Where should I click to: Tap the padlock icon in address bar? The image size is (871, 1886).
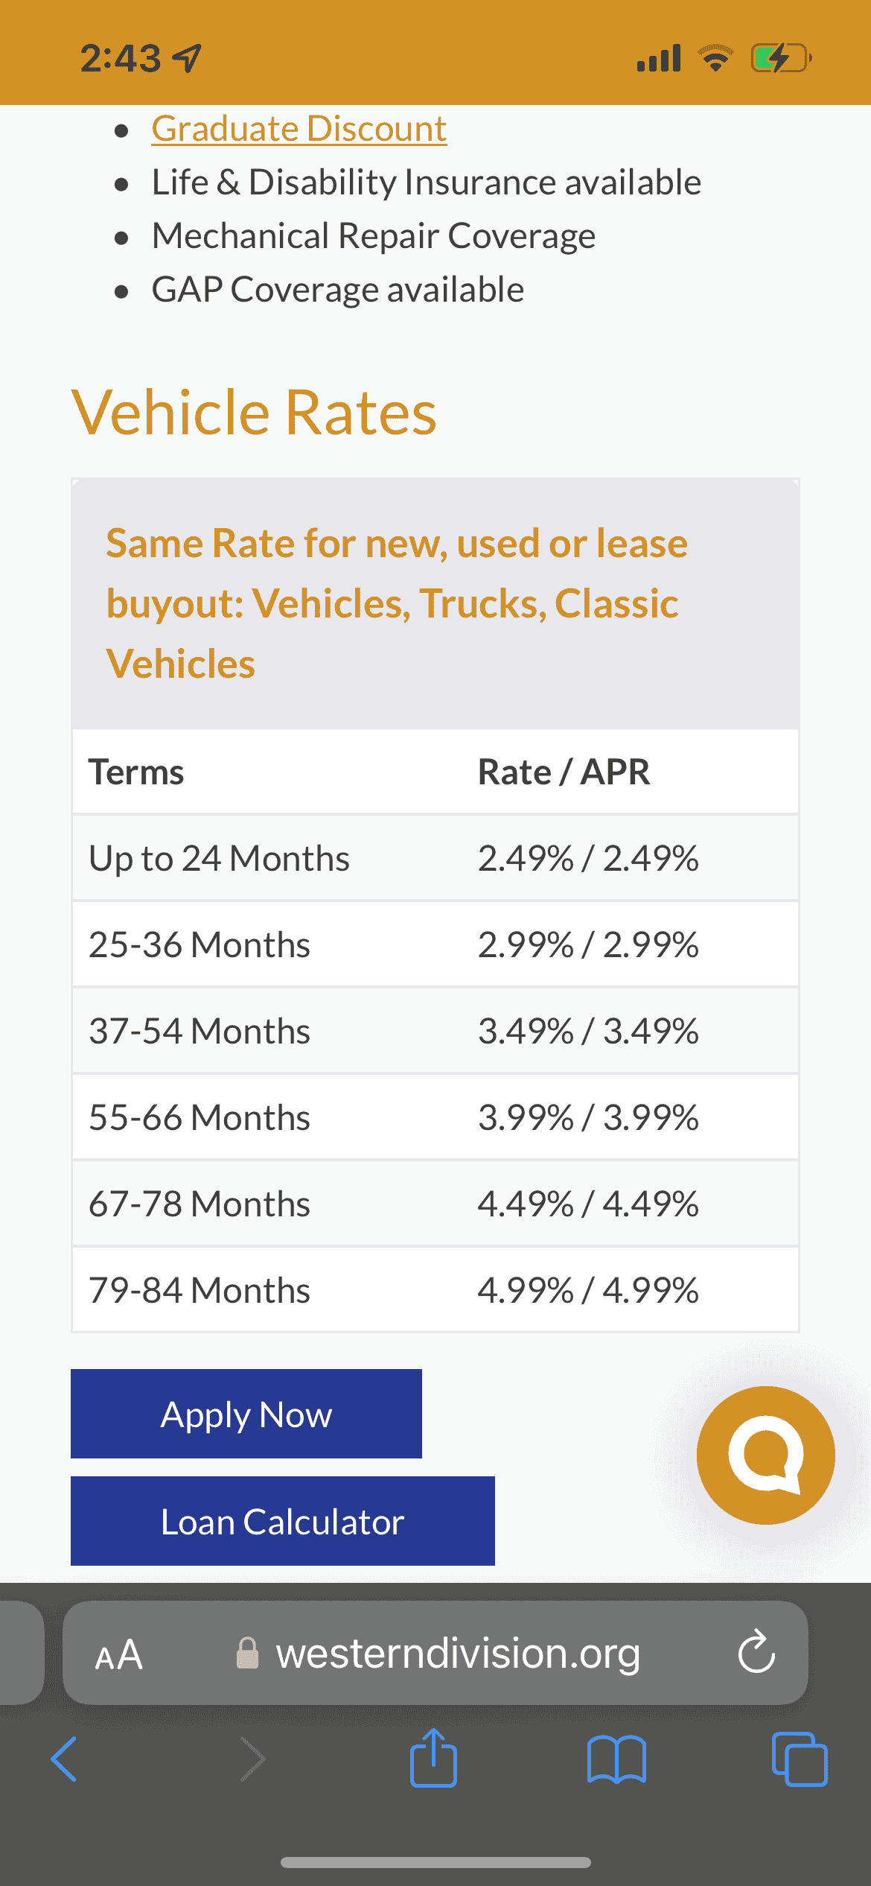248,1653
